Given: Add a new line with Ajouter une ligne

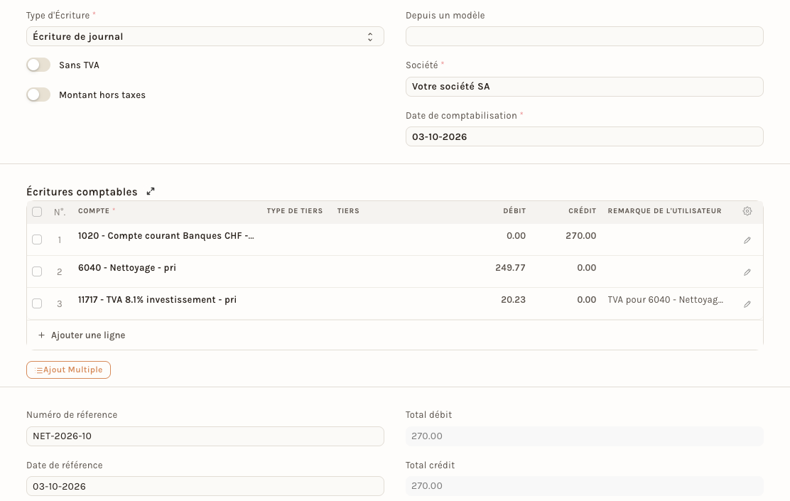Looking at the screenshot, I should click(82, 335).
